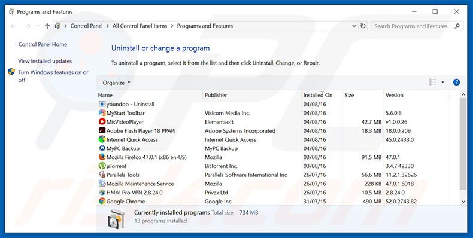This screenshot has height=238, width=473.
Task: Select Parallels Software International Inc cell
Action: [x=245, y=175]
